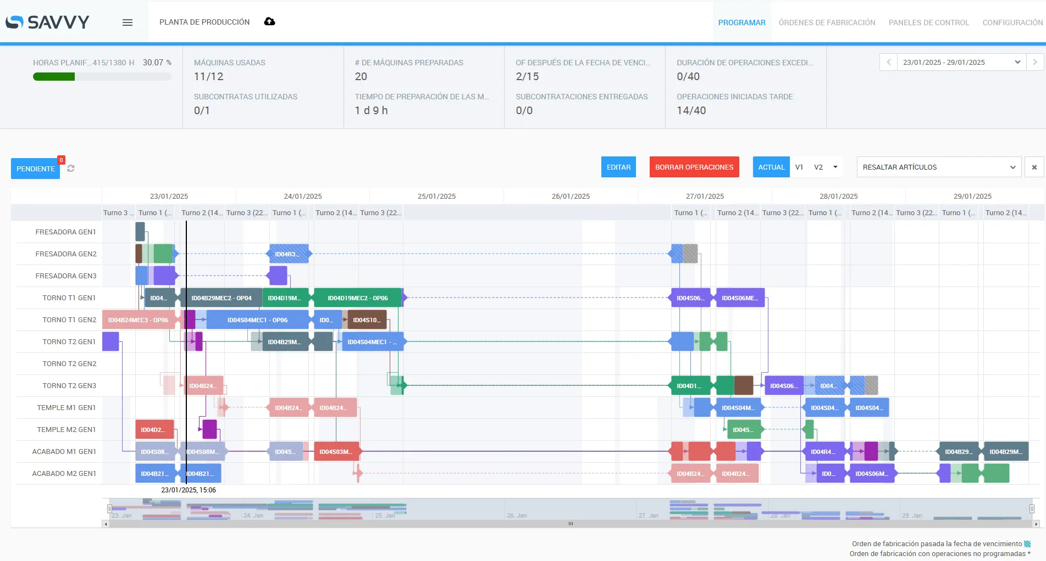Go to previous date range arrow

coord(888,62)
